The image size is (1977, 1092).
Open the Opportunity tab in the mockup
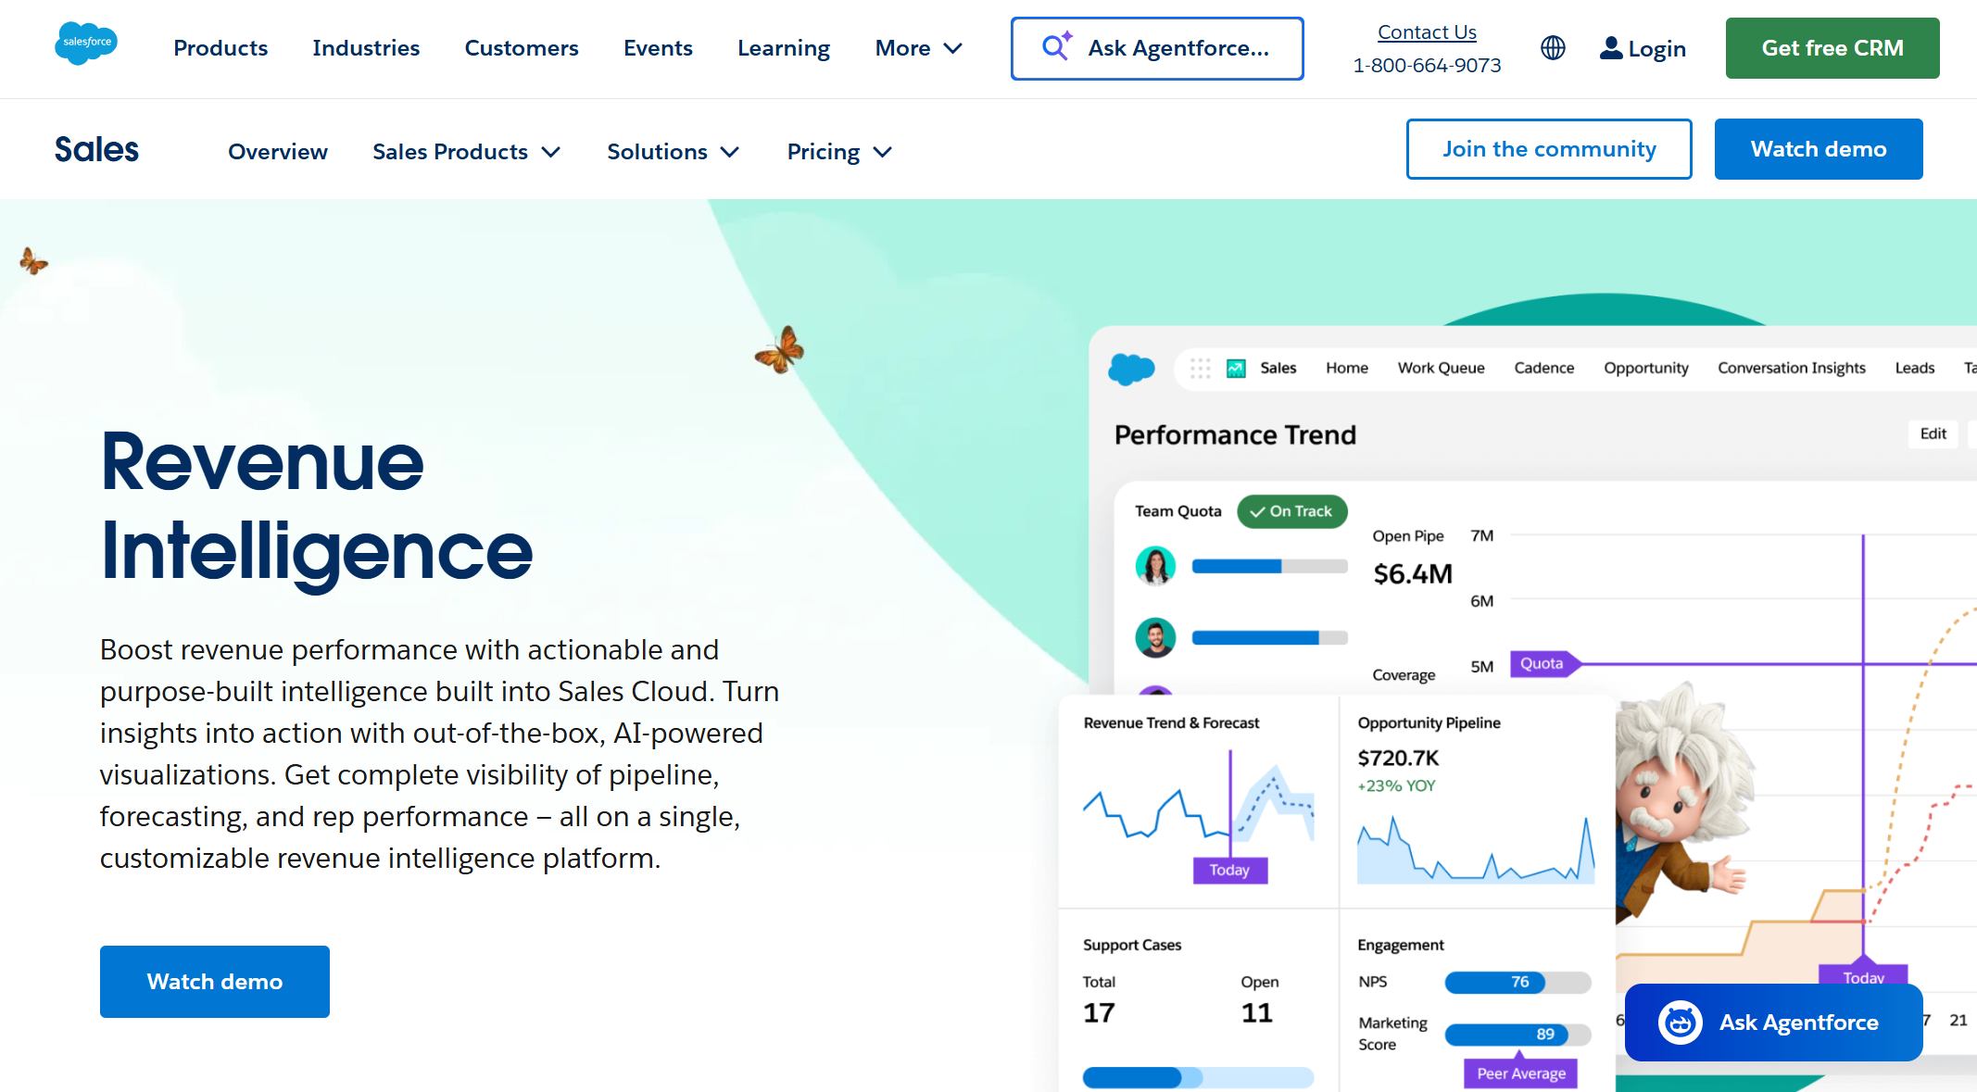click(x=1645, y=367)
